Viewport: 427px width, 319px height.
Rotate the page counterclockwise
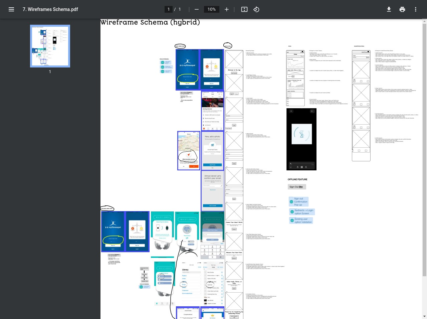pos(256,9)
